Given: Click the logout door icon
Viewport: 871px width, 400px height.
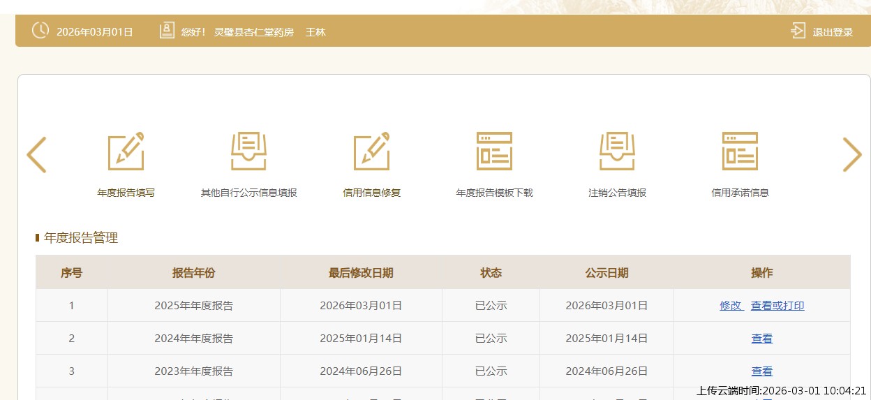Looking at the screenshot, I should coord(798,31).
